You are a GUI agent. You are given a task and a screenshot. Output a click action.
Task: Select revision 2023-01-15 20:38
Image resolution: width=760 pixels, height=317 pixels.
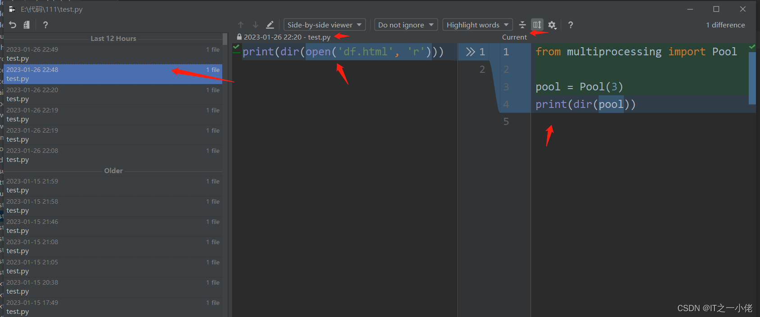[x=113, y=287]
